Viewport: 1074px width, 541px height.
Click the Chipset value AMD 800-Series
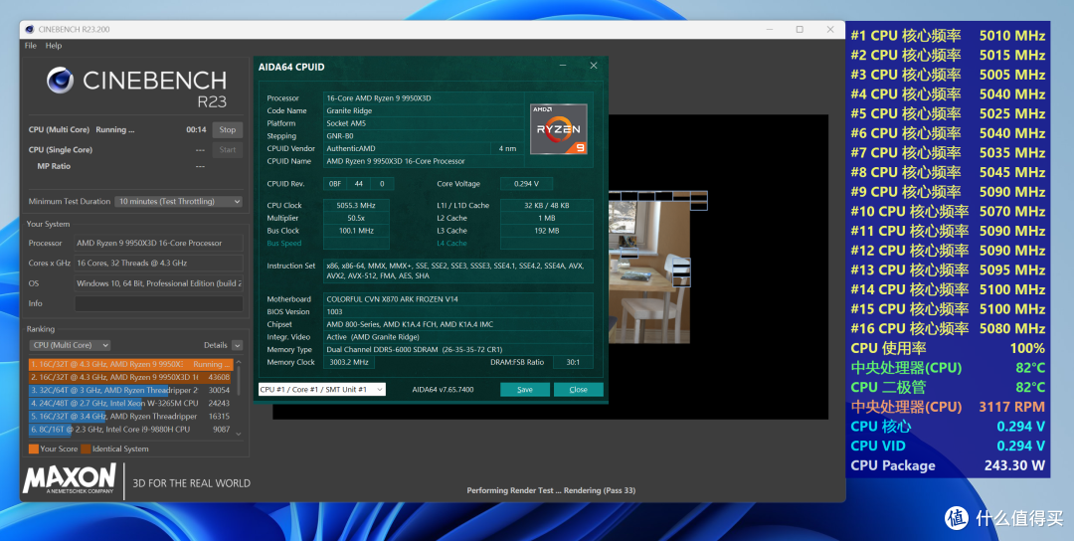tap(458, 324)
